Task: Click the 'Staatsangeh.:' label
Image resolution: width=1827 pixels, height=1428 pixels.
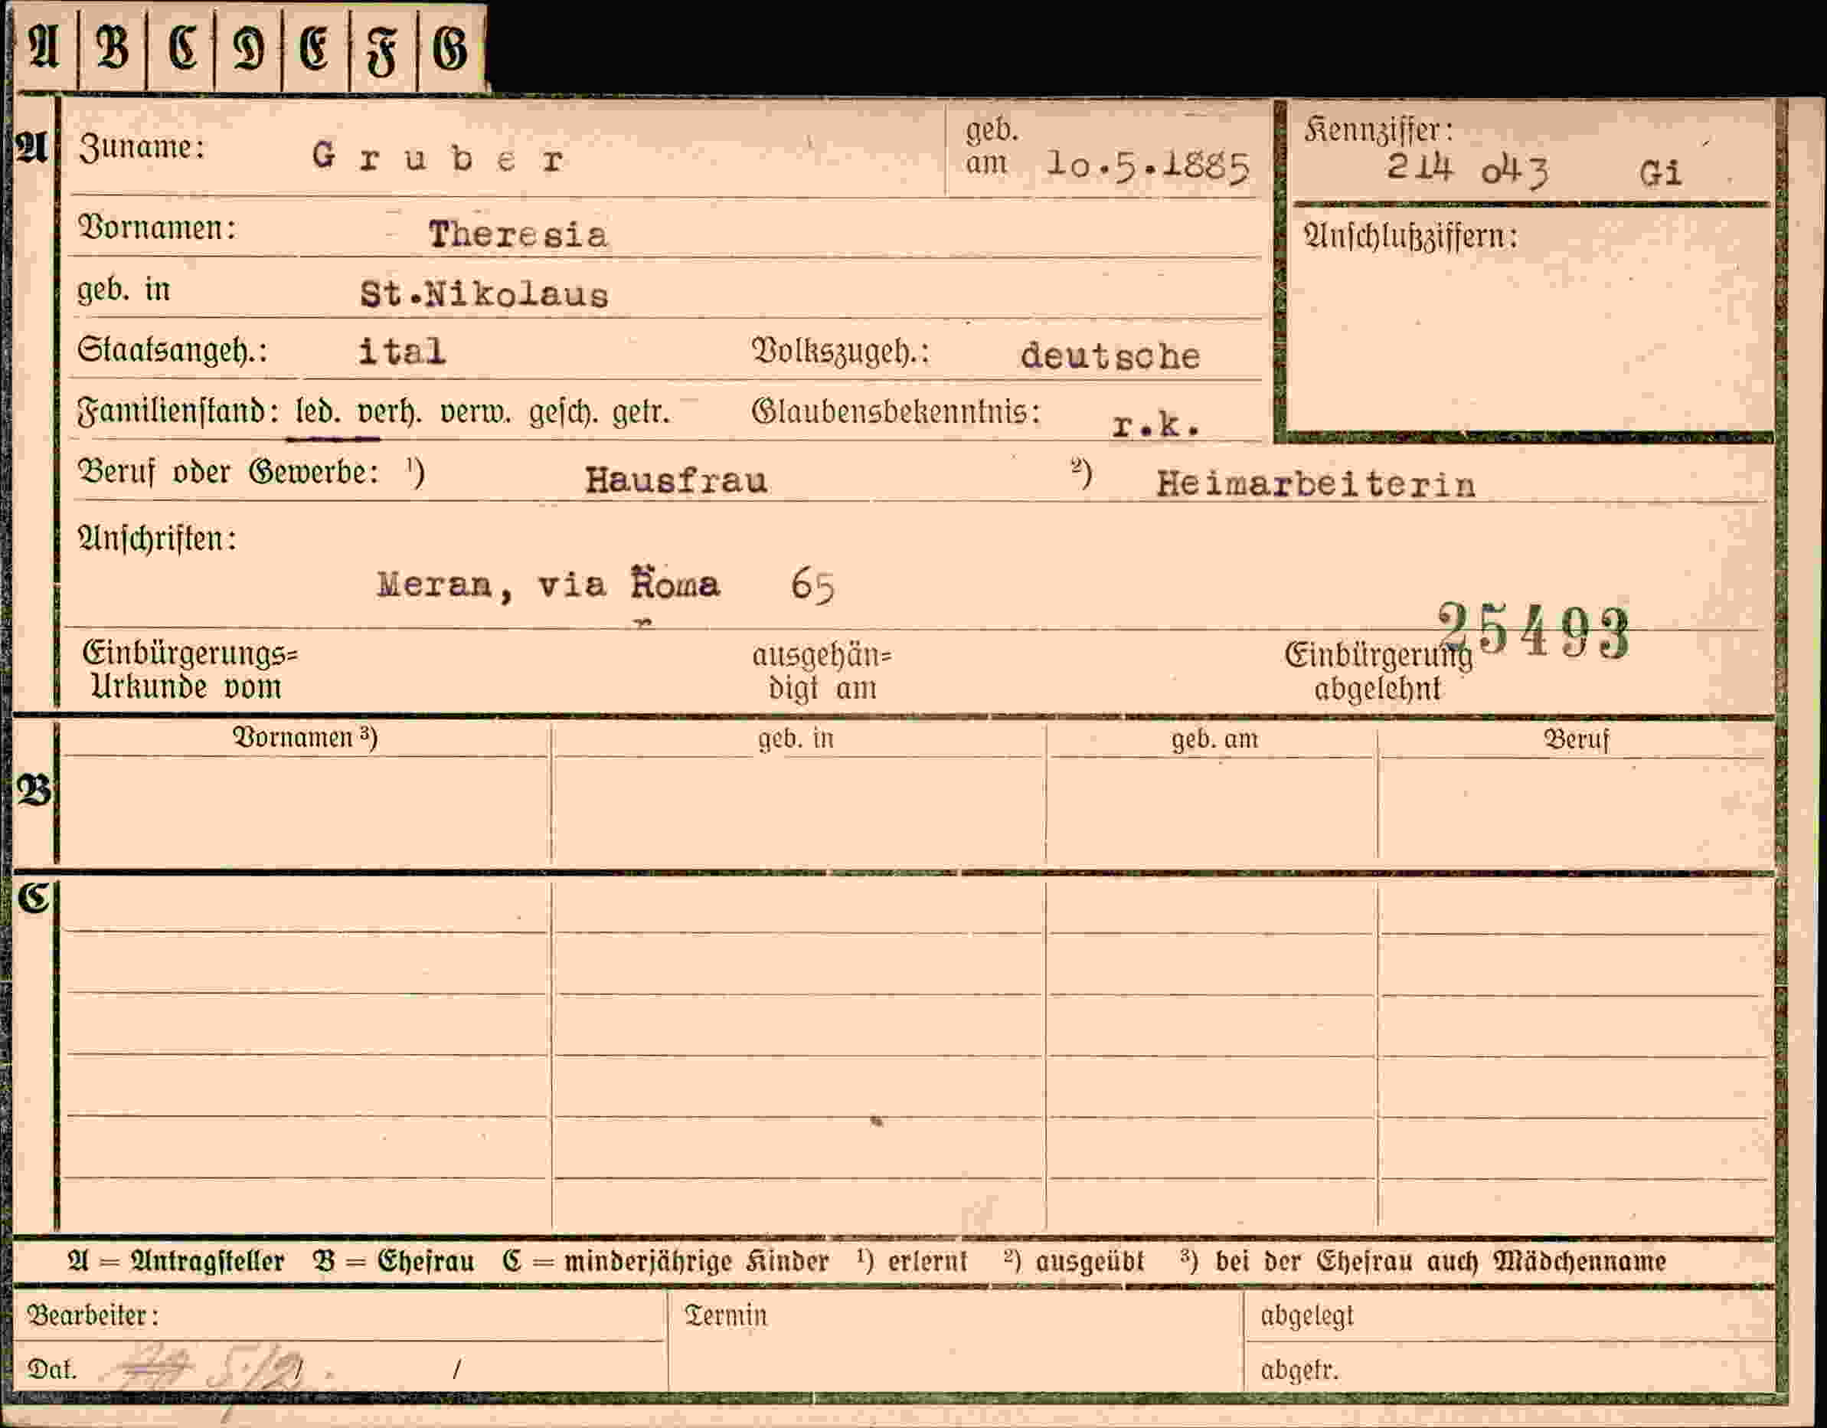Action: [172, 351]
